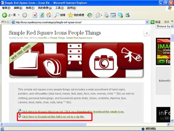This screenshot has width=174, height=131.
Task: Launch the Messenger icon in toolbar
Action: click(x=127, y=15)
